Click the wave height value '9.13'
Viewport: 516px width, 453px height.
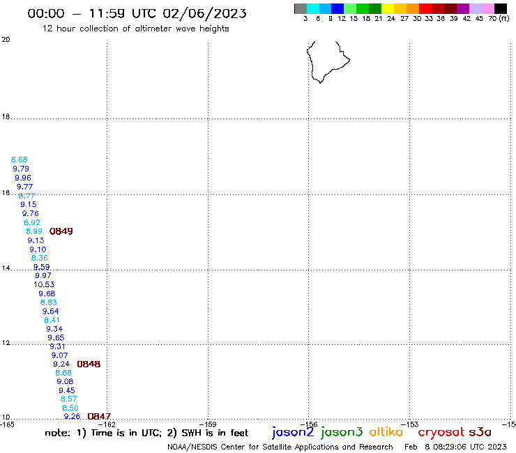coord(36,240)
